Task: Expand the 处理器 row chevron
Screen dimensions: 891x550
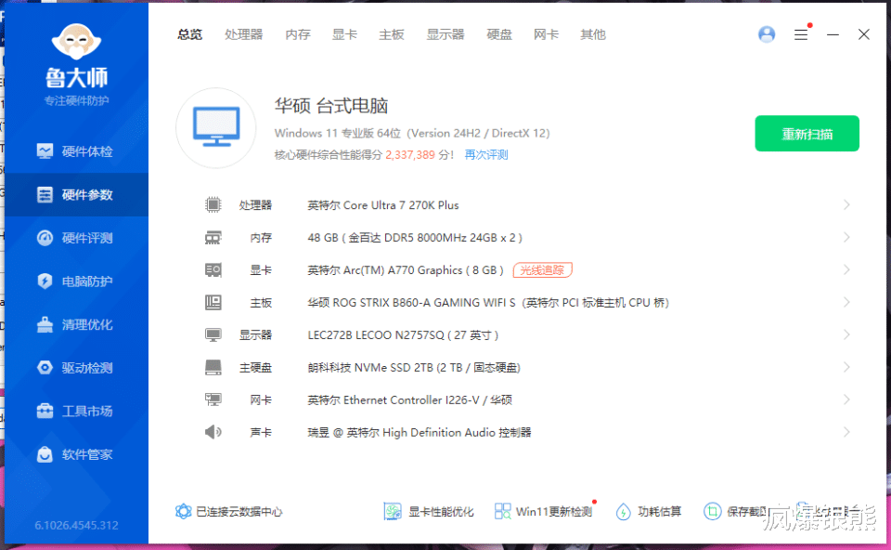Action: (846, 204)
